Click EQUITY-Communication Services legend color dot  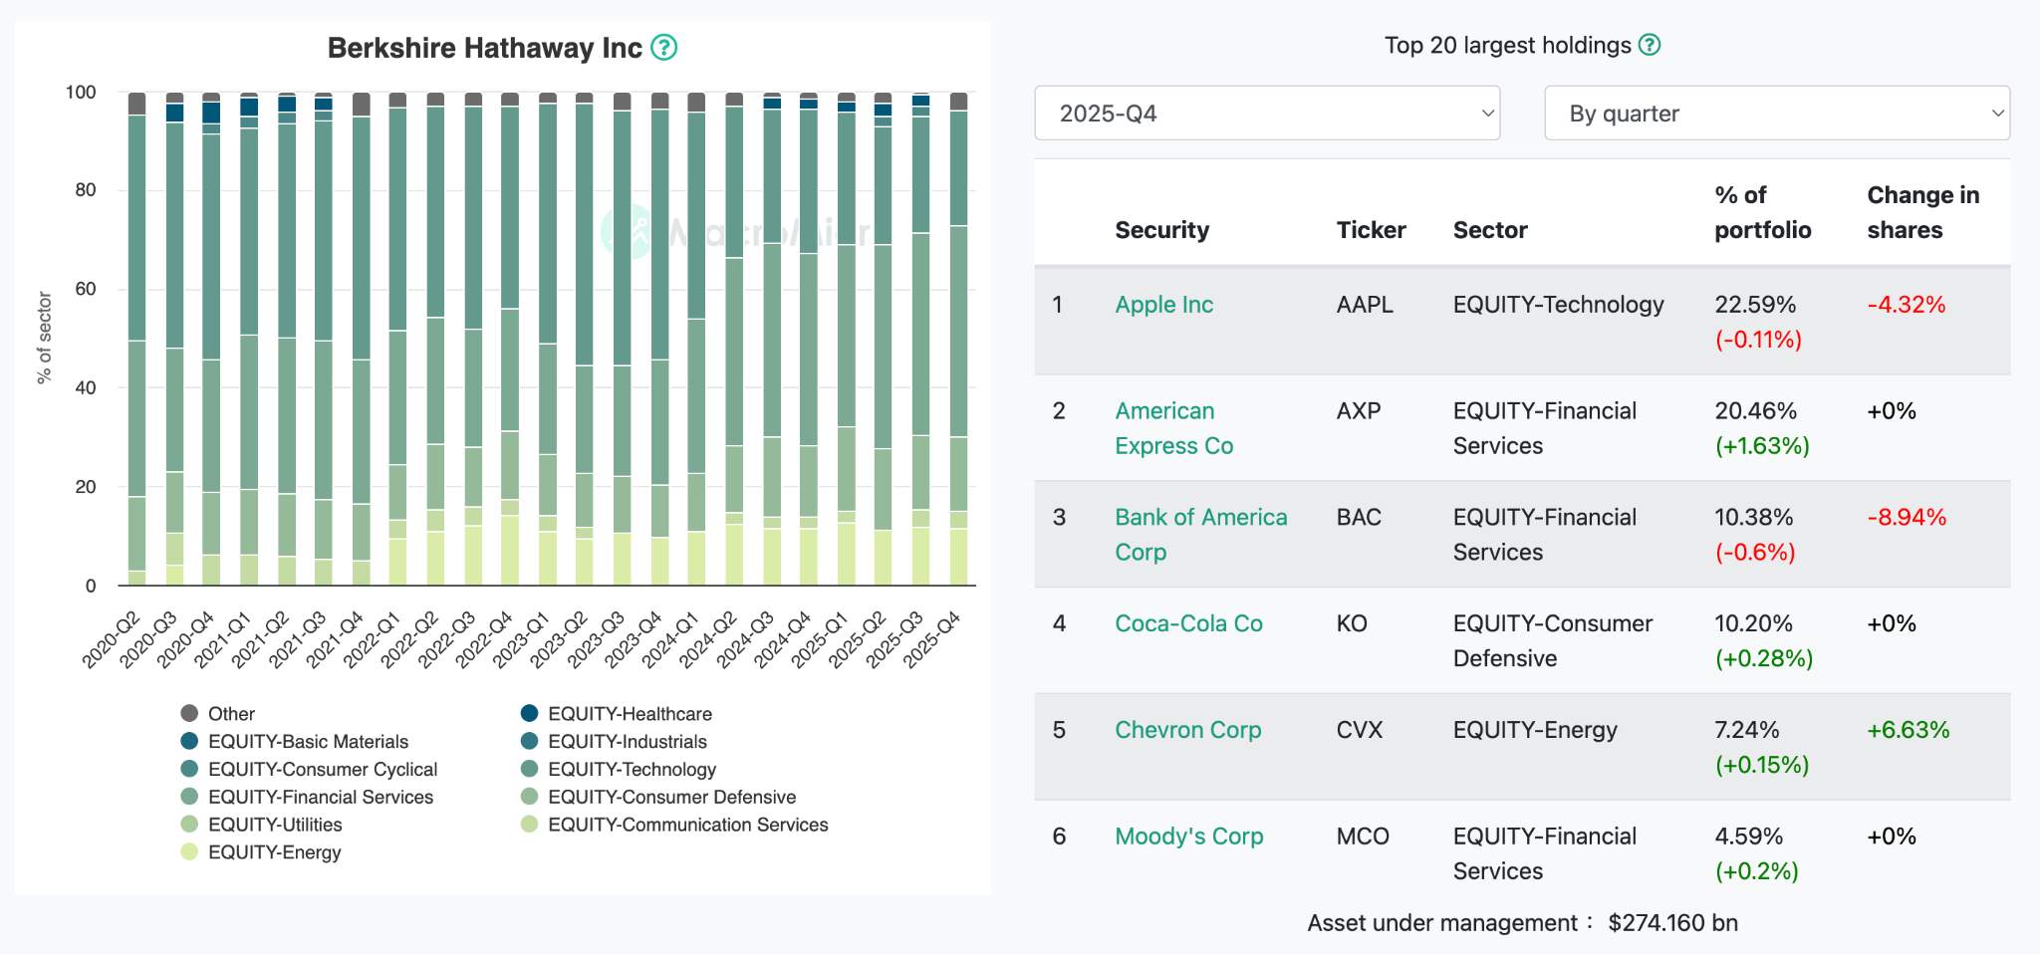coord(530,825)
